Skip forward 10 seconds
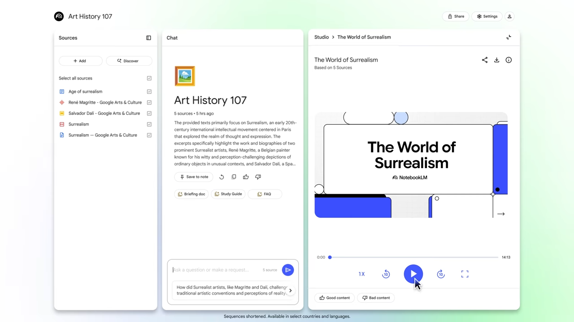 point(441,274)
